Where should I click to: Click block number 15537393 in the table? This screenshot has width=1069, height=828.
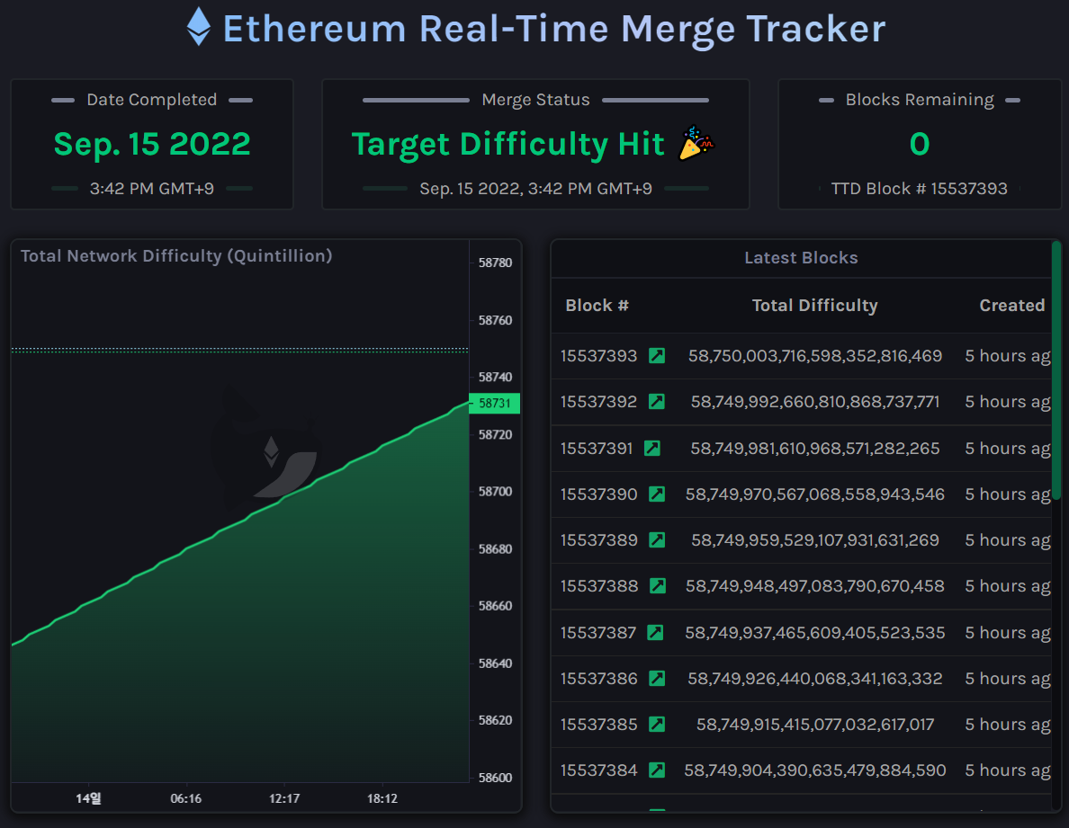click(598, 356)
